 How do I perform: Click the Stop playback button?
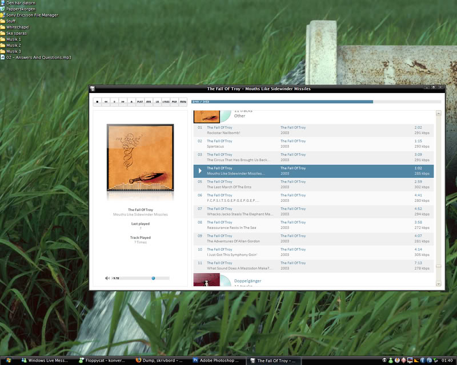[x=98, y=102]
